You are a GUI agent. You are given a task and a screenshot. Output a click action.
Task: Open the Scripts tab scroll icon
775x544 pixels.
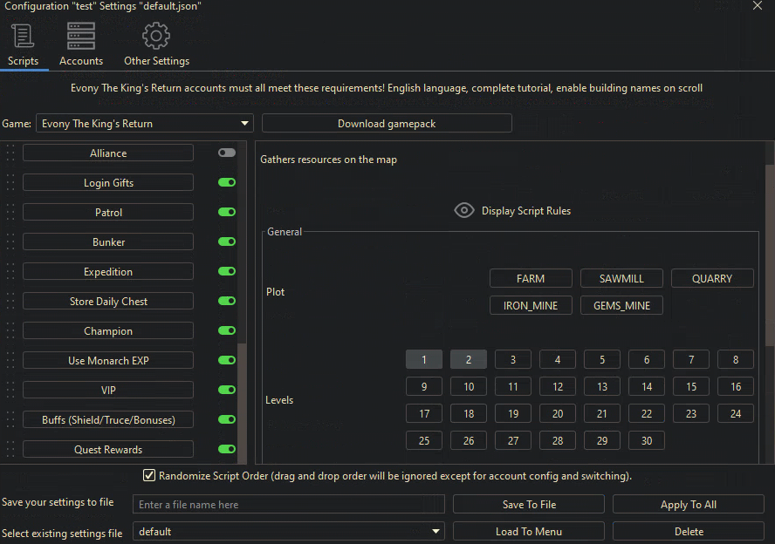[23, 37]
